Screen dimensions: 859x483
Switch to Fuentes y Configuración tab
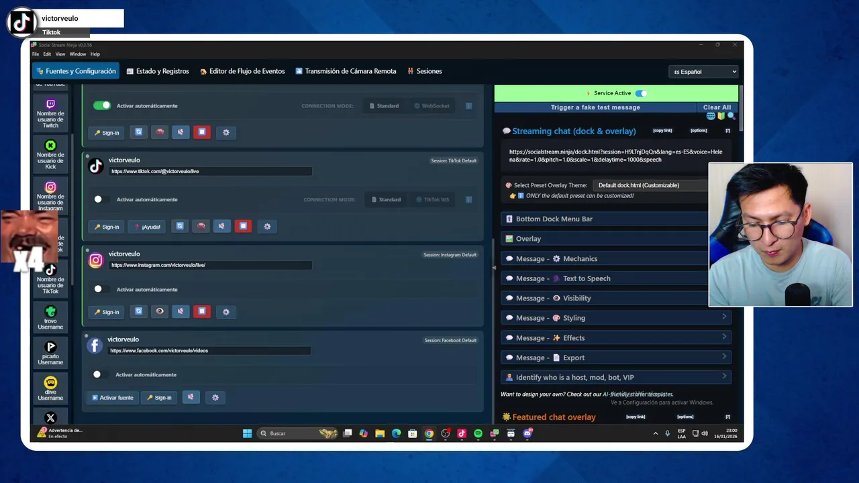pos(76,71)
